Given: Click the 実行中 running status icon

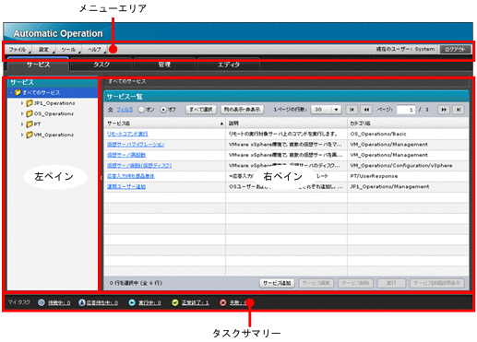Looking at the screenshot, I should (132, 302).
